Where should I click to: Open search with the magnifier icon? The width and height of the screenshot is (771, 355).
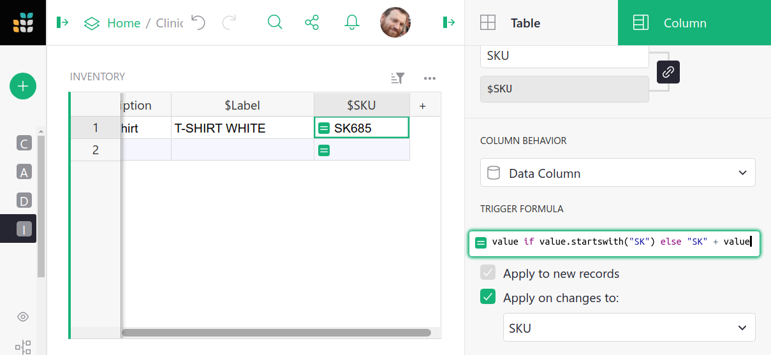275,23
